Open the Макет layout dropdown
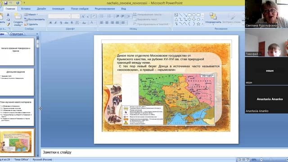The width and height of the screenshot is (288, 162). tap(31, 14)
